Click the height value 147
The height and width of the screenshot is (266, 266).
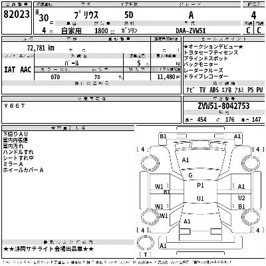256,120
